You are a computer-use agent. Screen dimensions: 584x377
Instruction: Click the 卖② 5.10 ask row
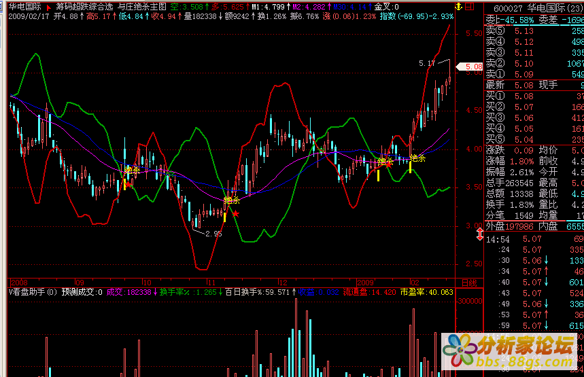(x=534, y=63)
